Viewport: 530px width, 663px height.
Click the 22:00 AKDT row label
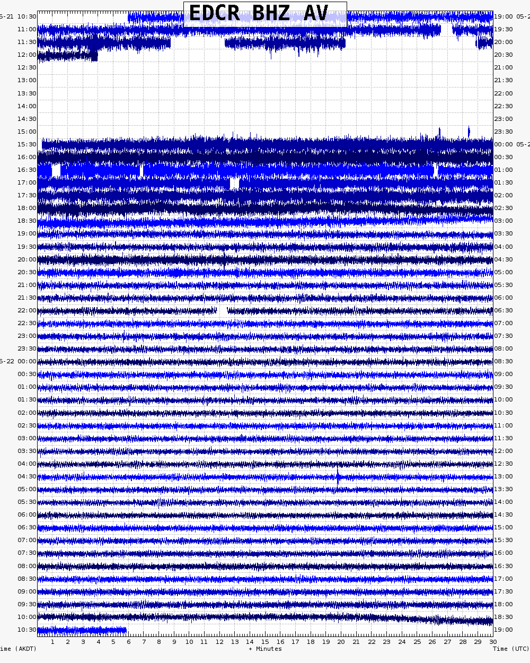tap(26, 311)
